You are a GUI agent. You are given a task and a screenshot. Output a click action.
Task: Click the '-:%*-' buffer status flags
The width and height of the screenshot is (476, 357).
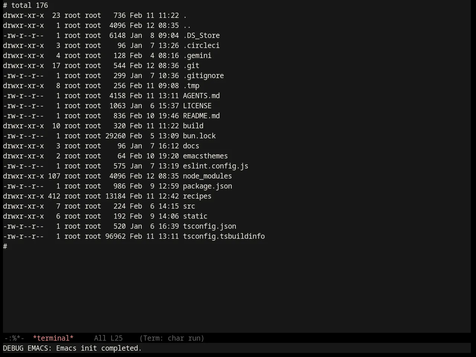(14, 338)
